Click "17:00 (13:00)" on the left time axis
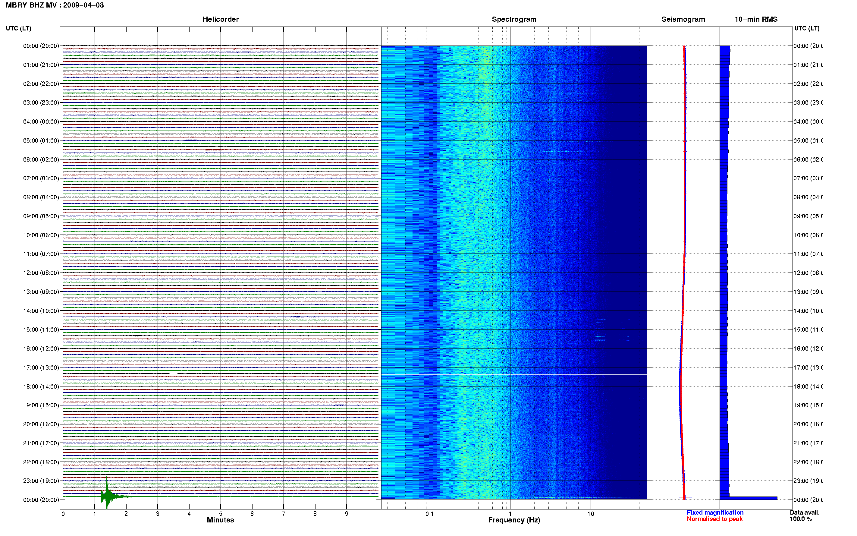The height and width of the screenshot is (536, 857). [x=41, y=367]
